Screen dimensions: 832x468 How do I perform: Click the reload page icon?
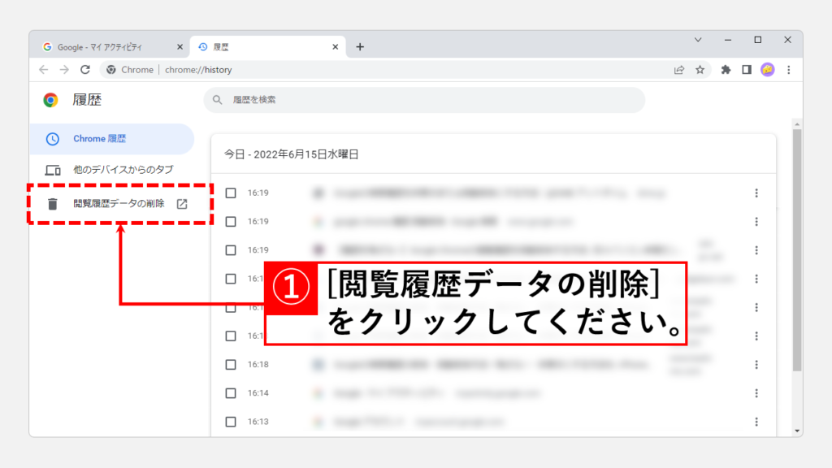(85, 70)
